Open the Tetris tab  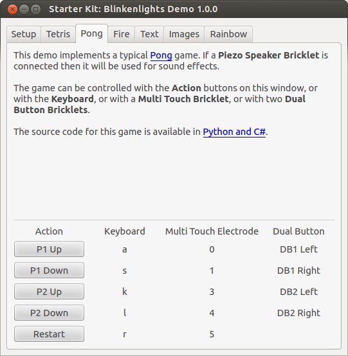coord(58,34)
